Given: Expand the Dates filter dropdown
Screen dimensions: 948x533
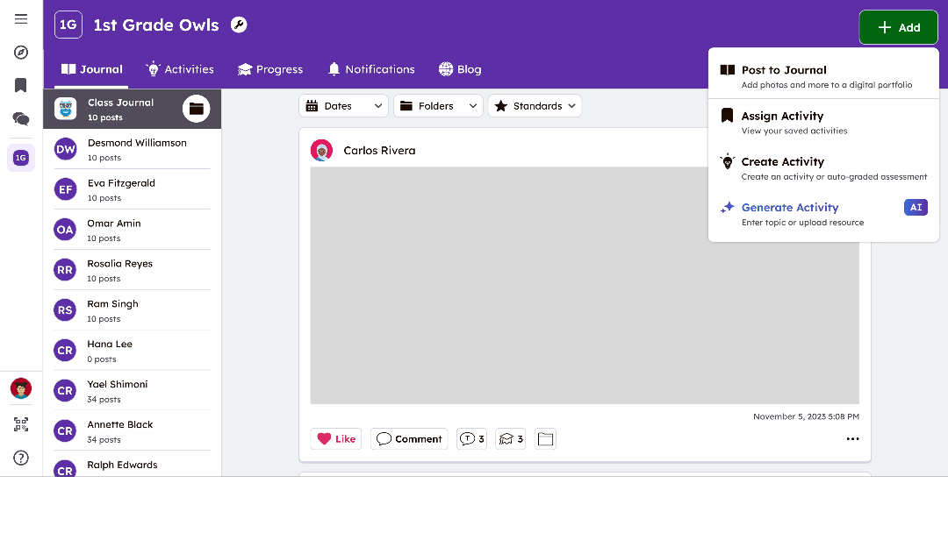Looking at the screenshot, I should (344, 106).
